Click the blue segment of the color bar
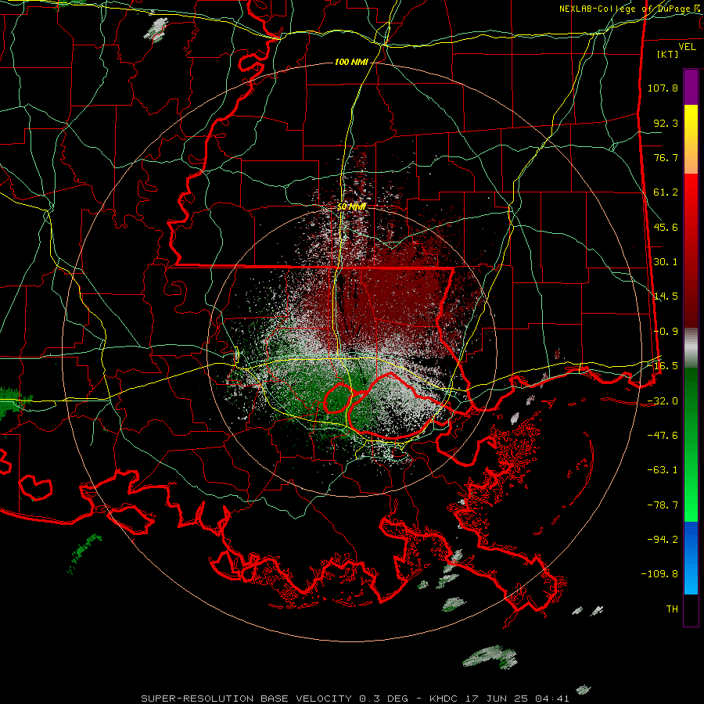The height and width of the screenshot is (704, 704). click(691, 558)
